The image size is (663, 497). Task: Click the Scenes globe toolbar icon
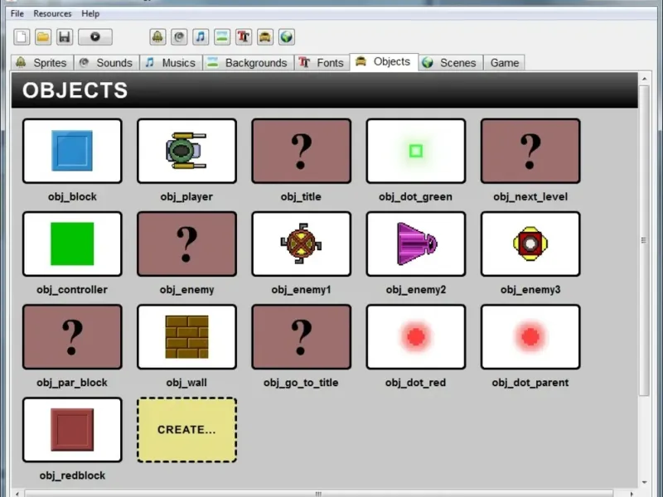point(287,37)
